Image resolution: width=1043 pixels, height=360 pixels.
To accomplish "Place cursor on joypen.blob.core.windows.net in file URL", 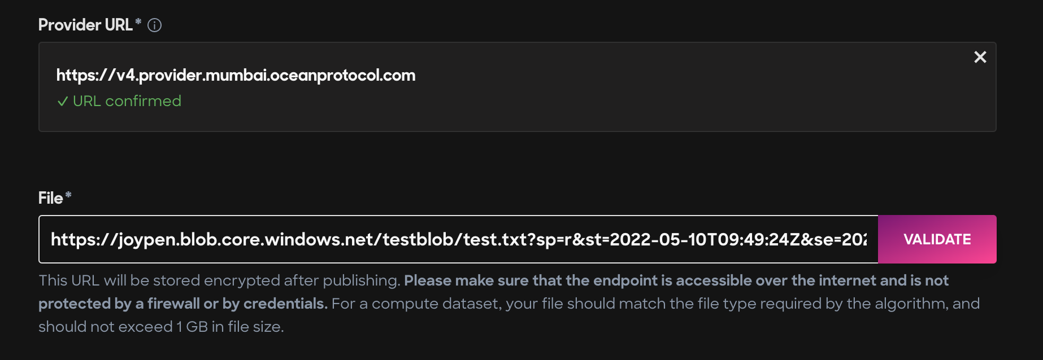I will 246,240.
